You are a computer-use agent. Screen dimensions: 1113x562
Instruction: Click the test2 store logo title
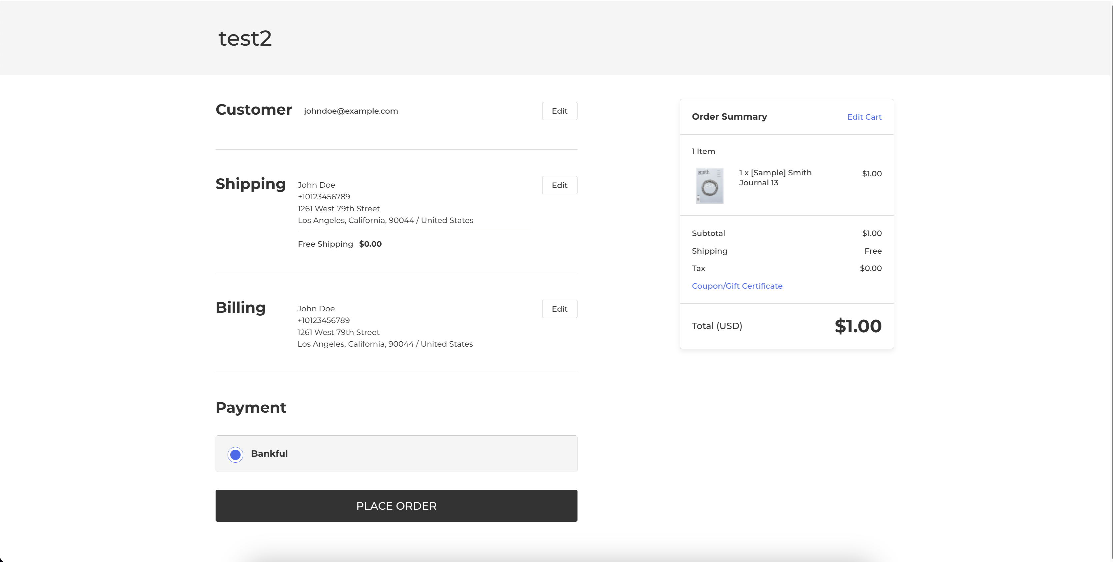(245, 38)
